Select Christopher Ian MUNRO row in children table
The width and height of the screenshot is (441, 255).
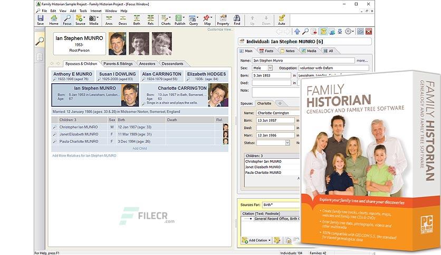[x=140, y=127]
